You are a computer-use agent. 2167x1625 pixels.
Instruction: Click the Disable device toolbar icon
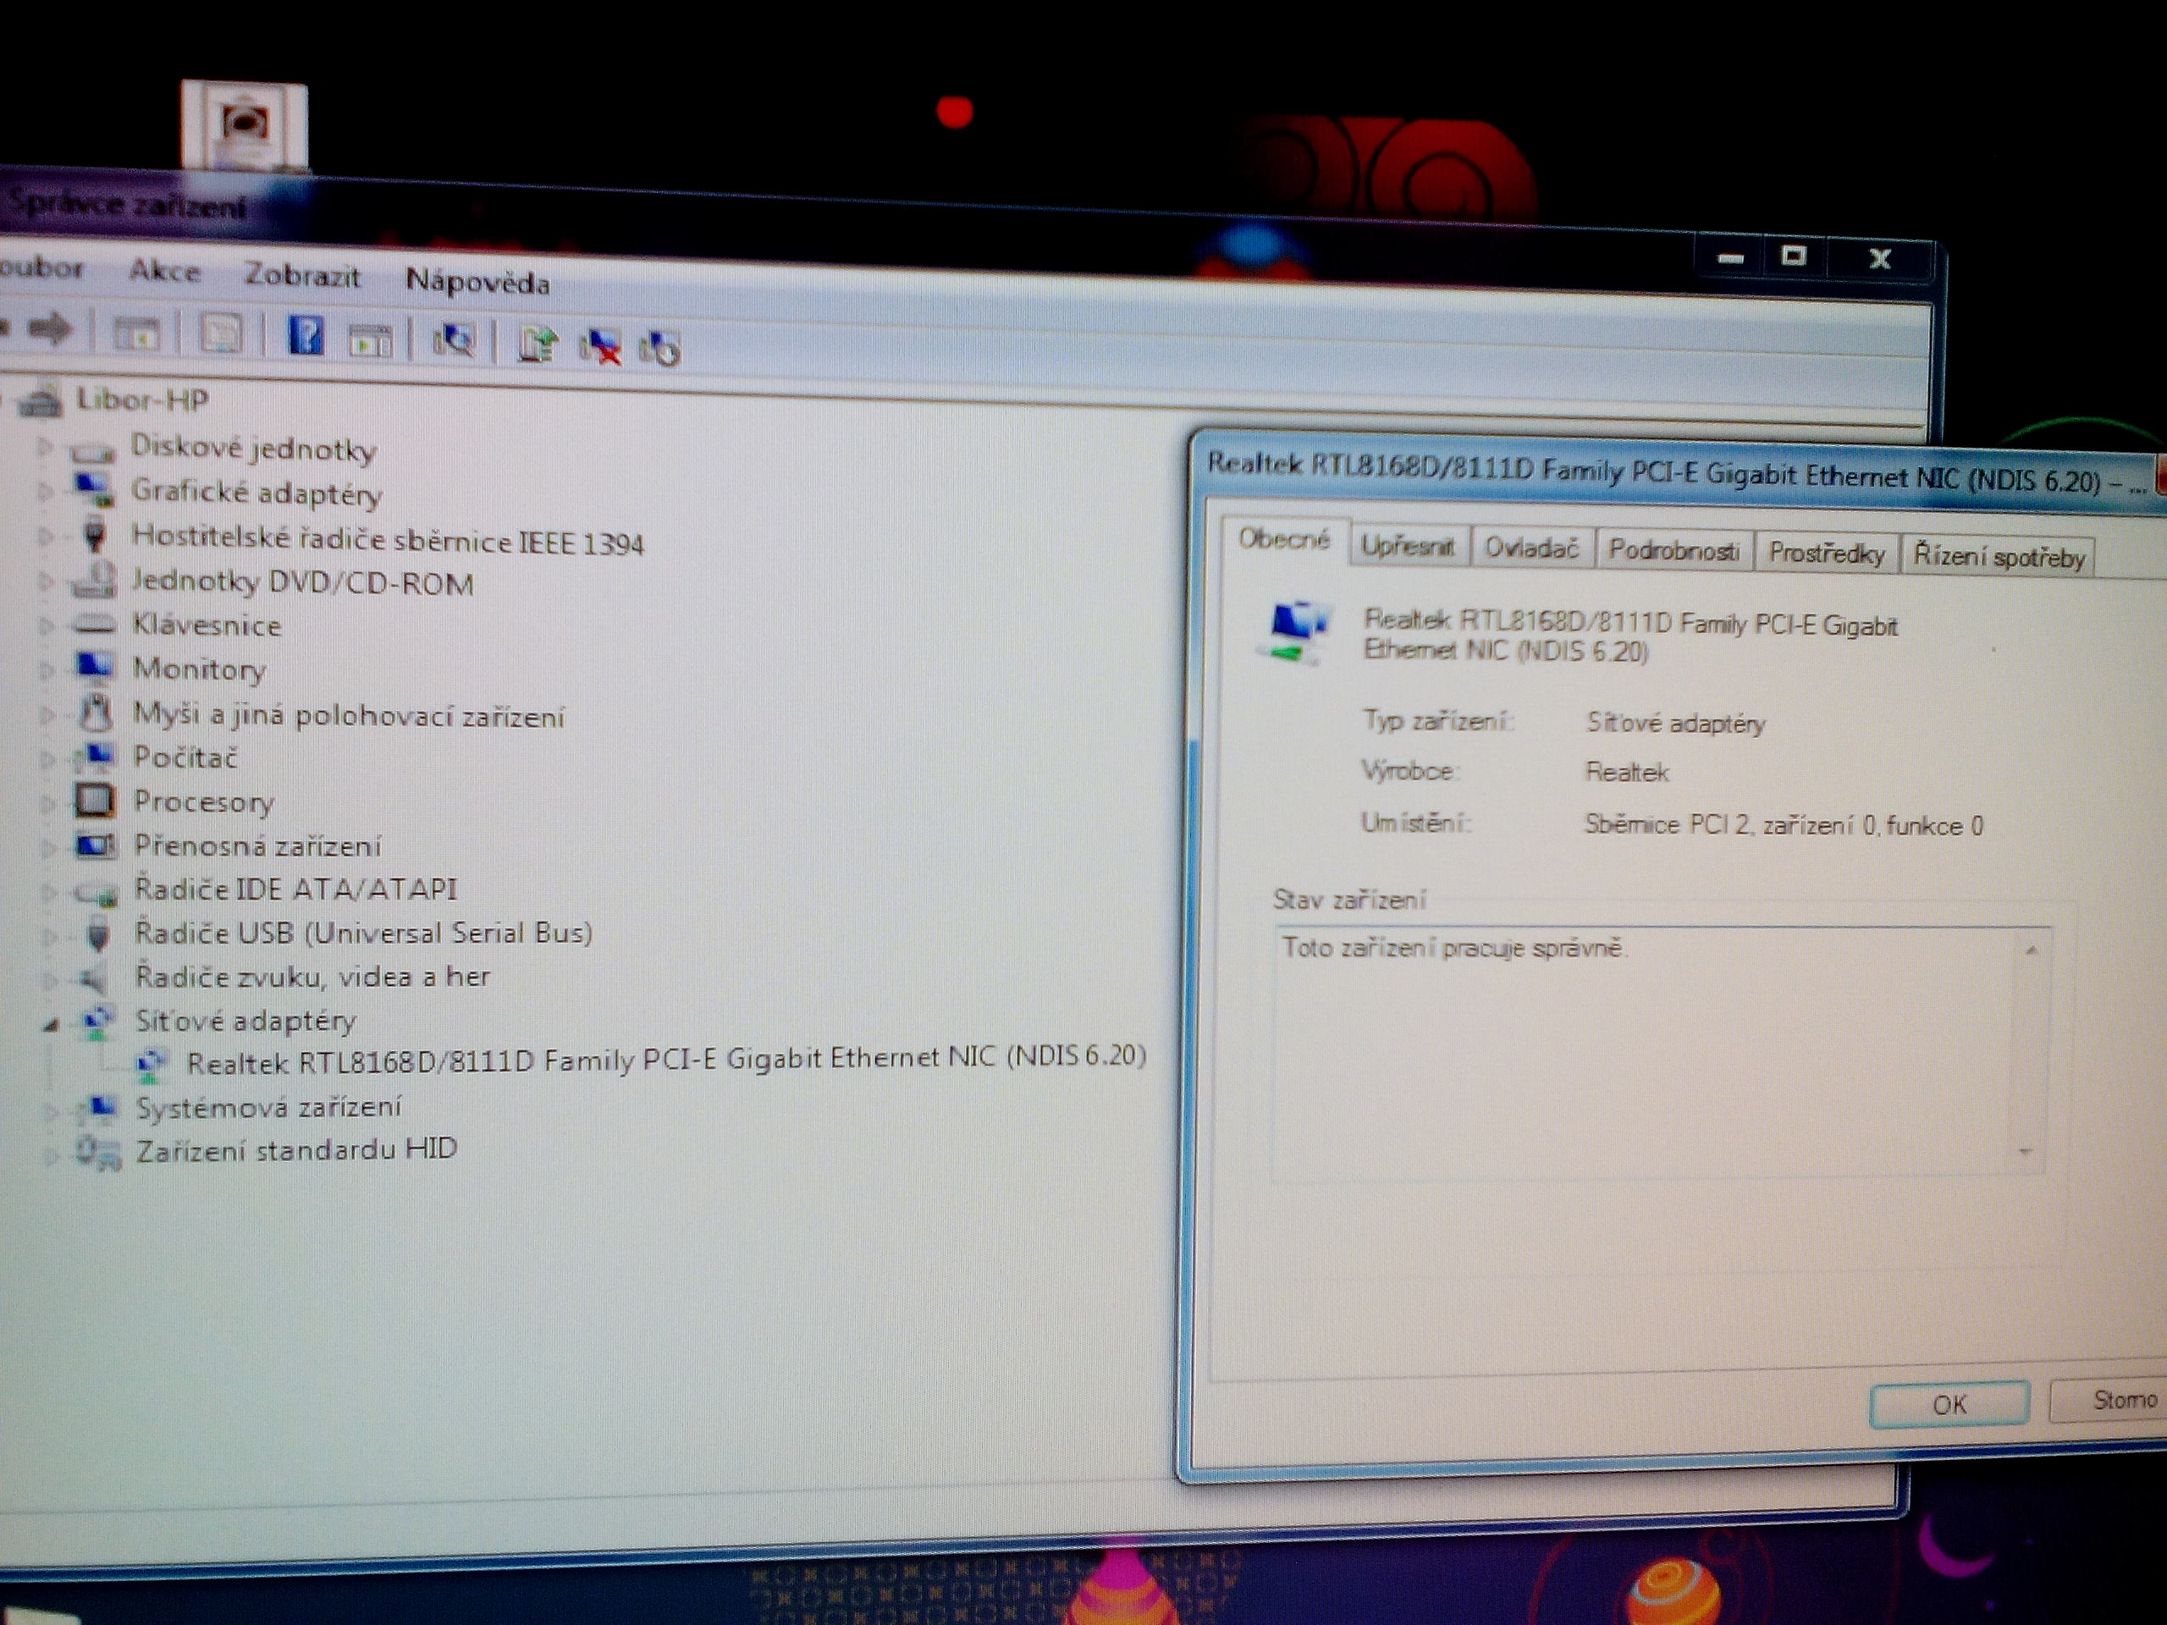click(x=659, y=349)
